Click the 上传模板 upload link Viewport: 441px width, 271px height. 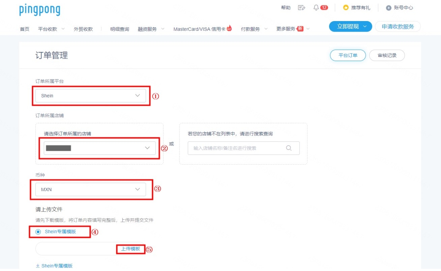tap(130, 249)
